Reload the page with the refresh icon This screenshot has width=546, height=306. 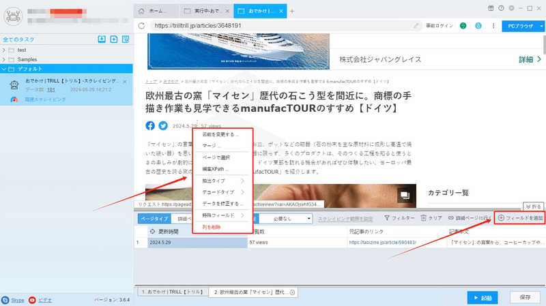[141, 26]
